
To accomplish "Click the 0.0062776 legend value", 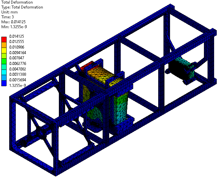I will (x=19, y=64).
